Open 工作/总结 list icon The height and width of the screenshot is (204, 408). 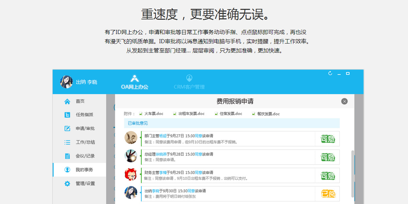(x=67, y=142)
